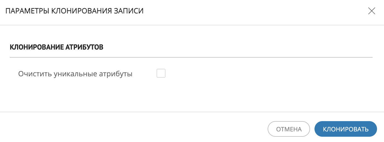Click the blue КЛОНИРОВАТЬ button
This screenshot has width=384, height=142.
pos(346,129)
